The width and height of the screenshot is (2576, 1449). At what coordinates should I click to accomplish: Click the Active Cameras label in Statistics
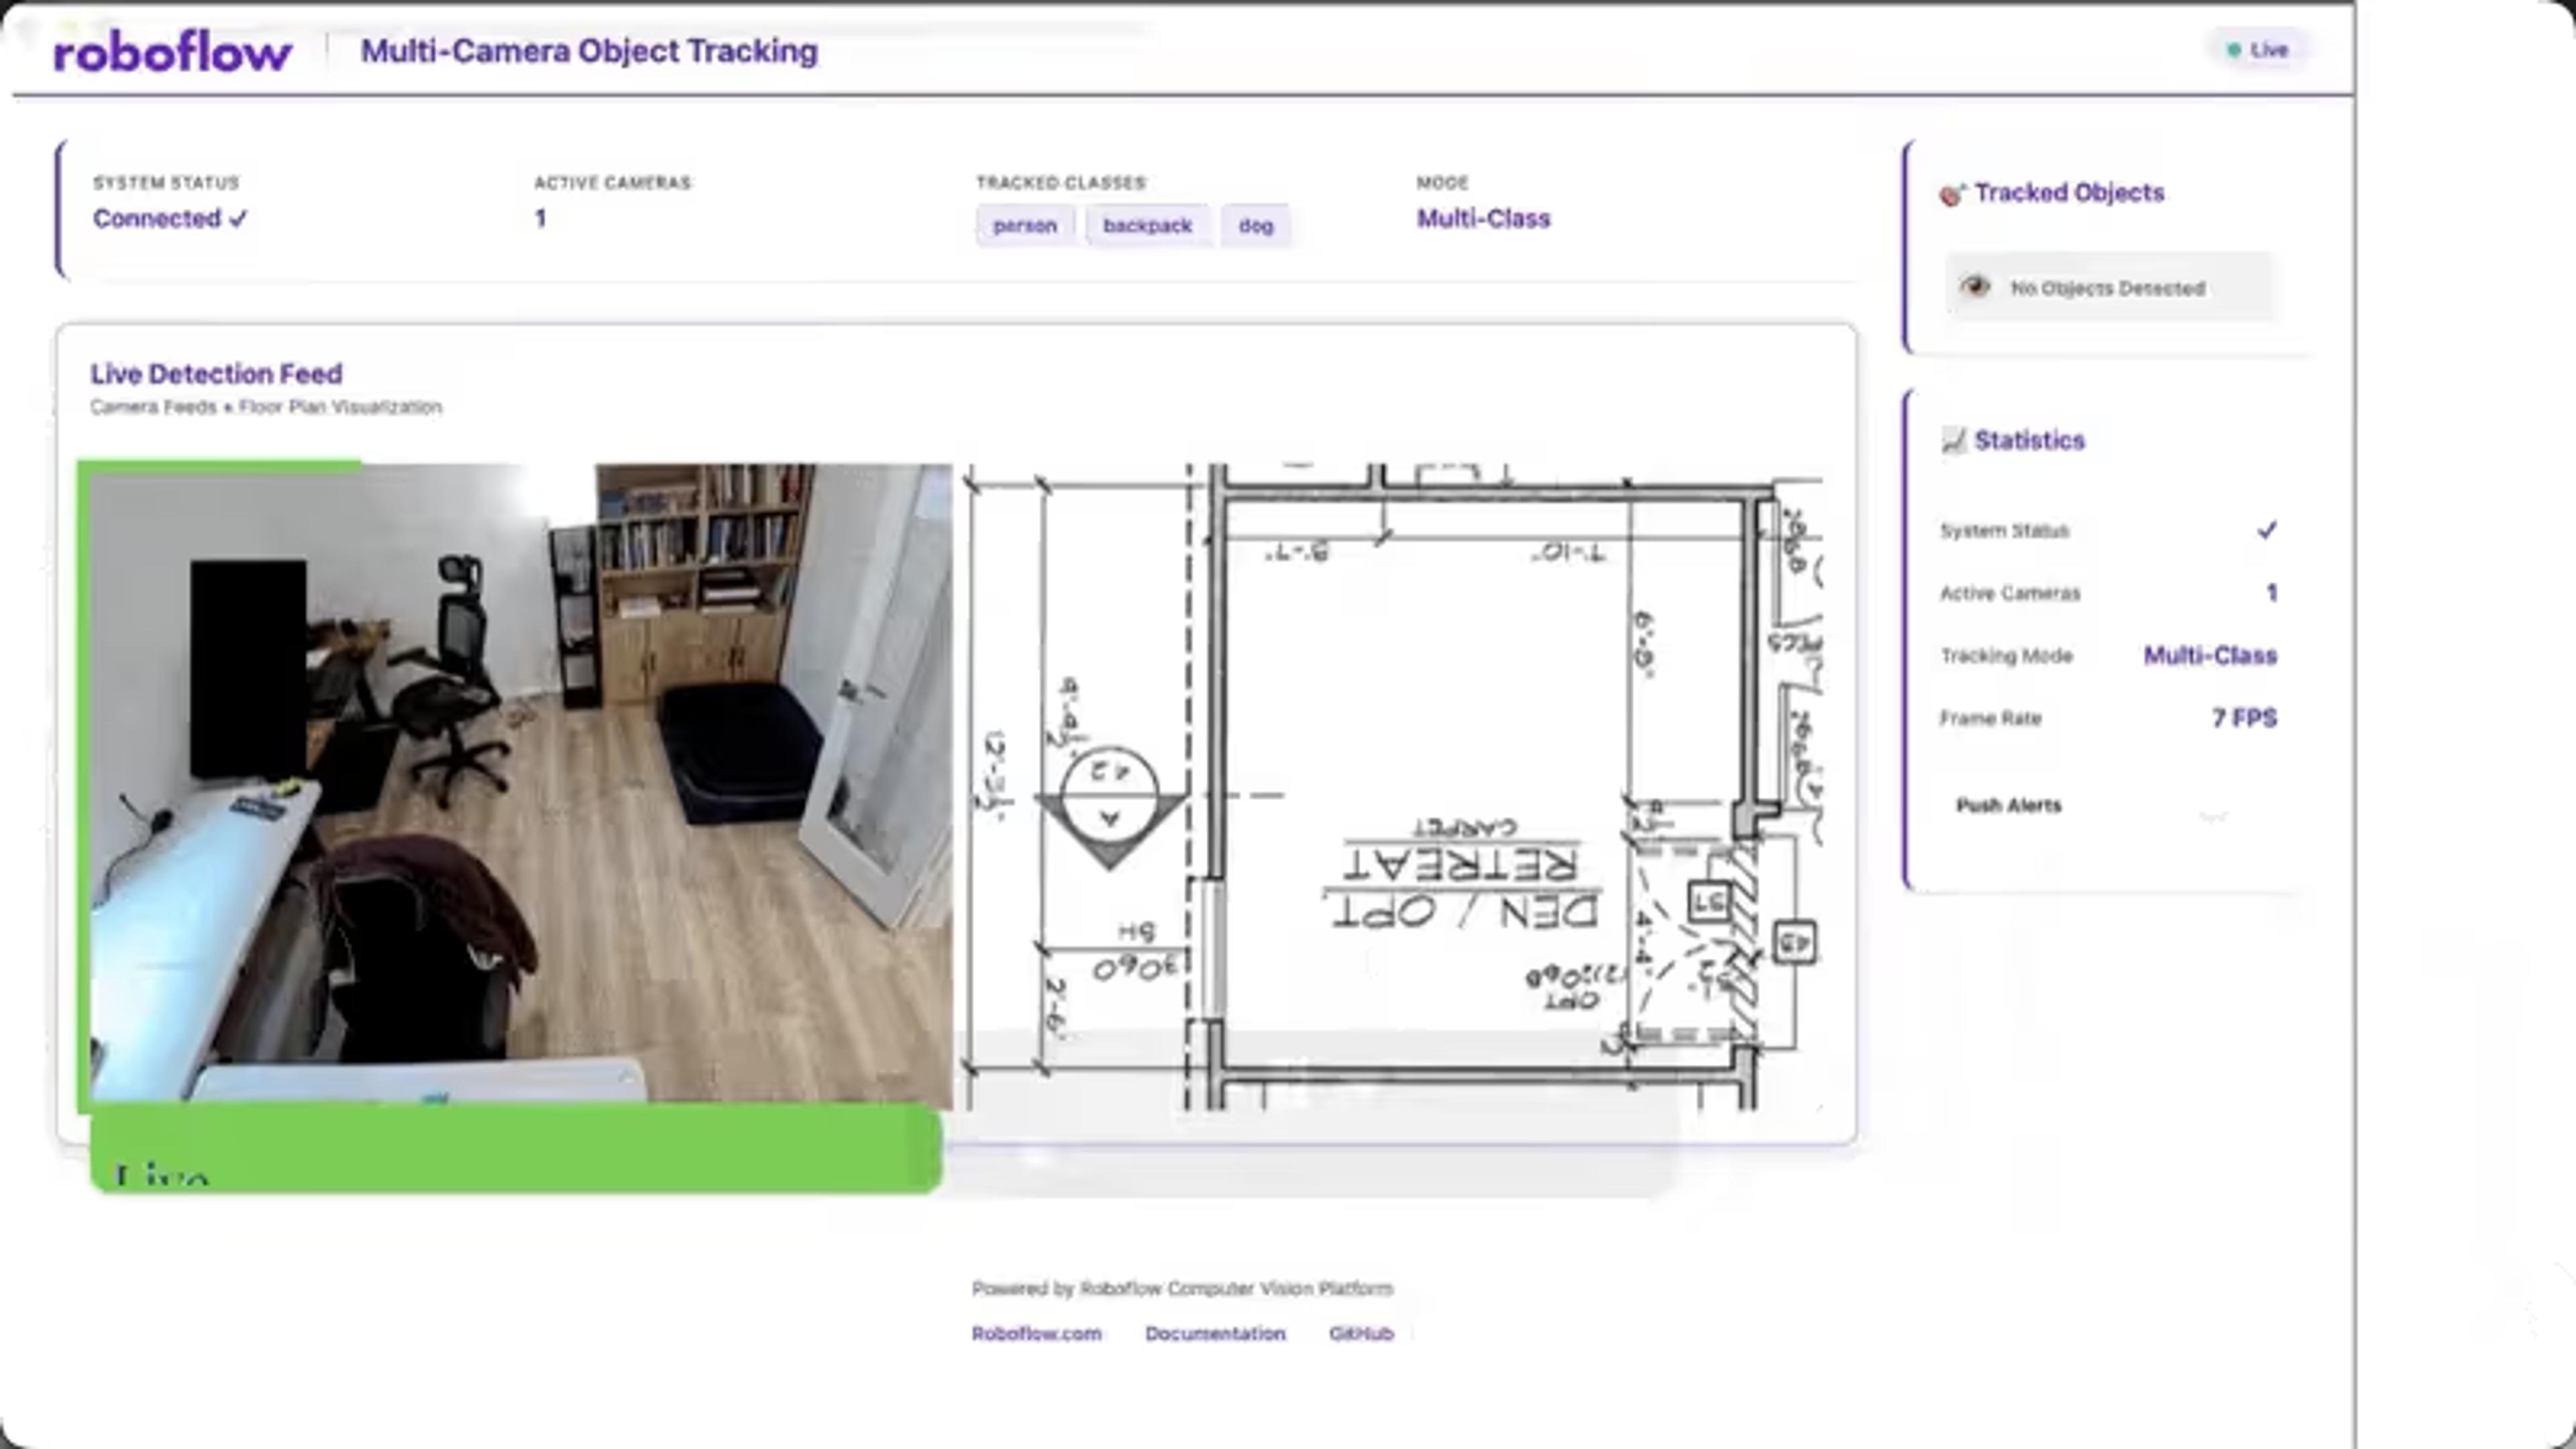(2009, 594)
